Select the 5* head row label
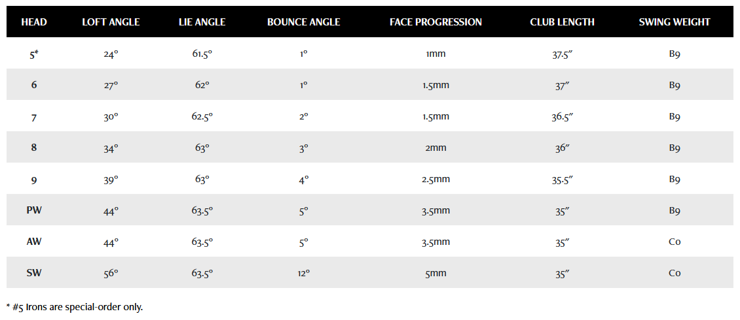The image size is (740, 320). pyautogui.click(x=34, y=54)
